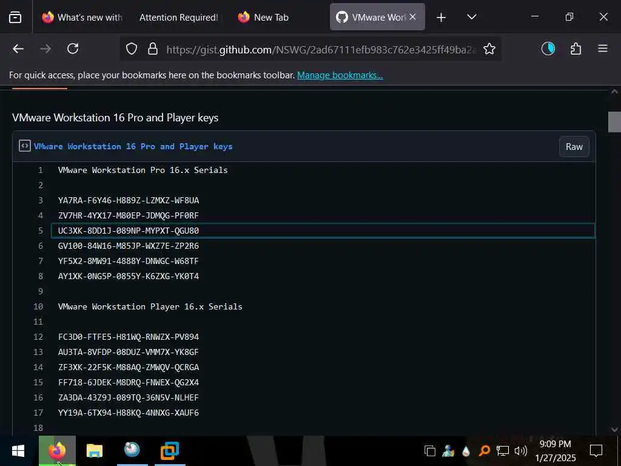Screen dimensions: 621x466
Task: Click the code file icon in gist header
Action: click(x=24, y=146)
